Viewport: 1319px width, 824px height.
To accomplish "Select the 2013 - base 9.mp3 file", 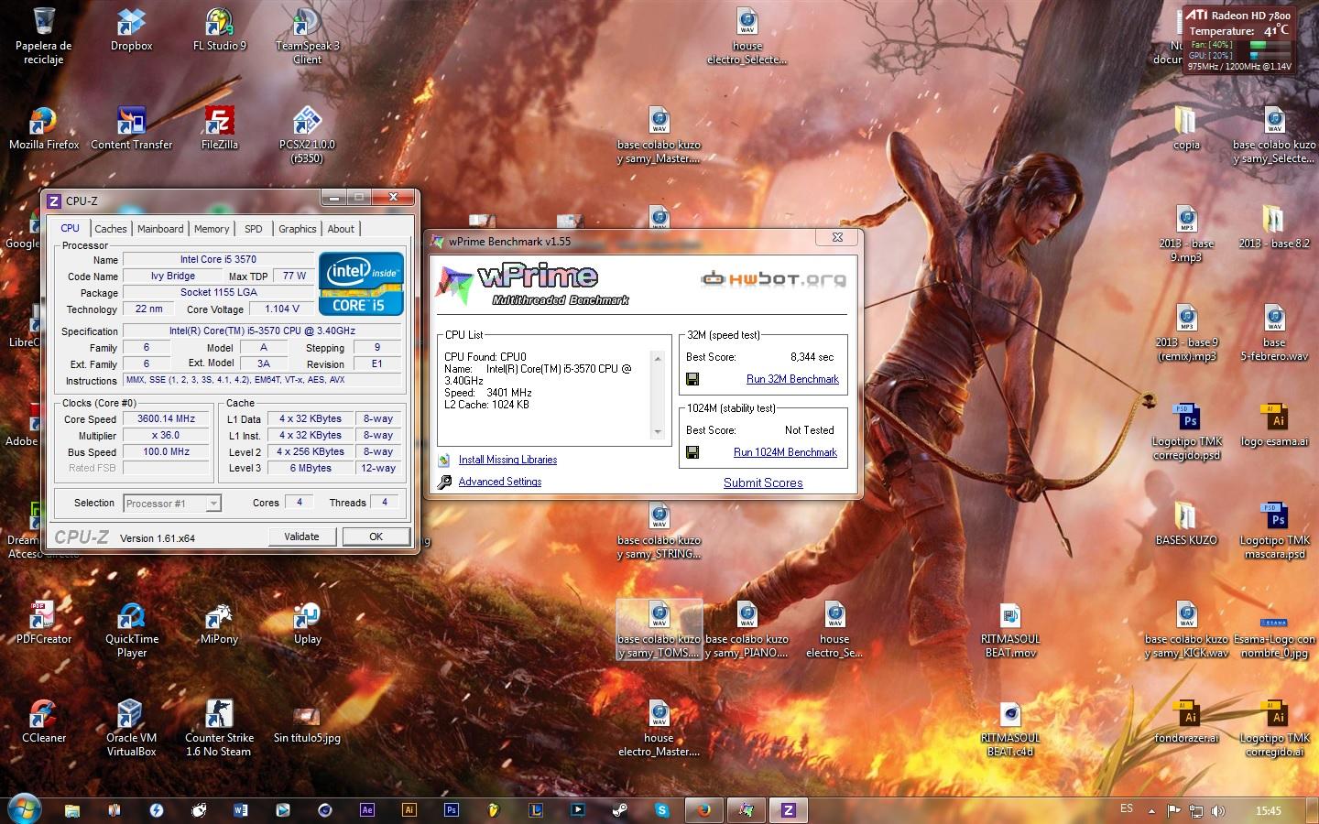I will pyautogui.click(x=1186, y=233).
